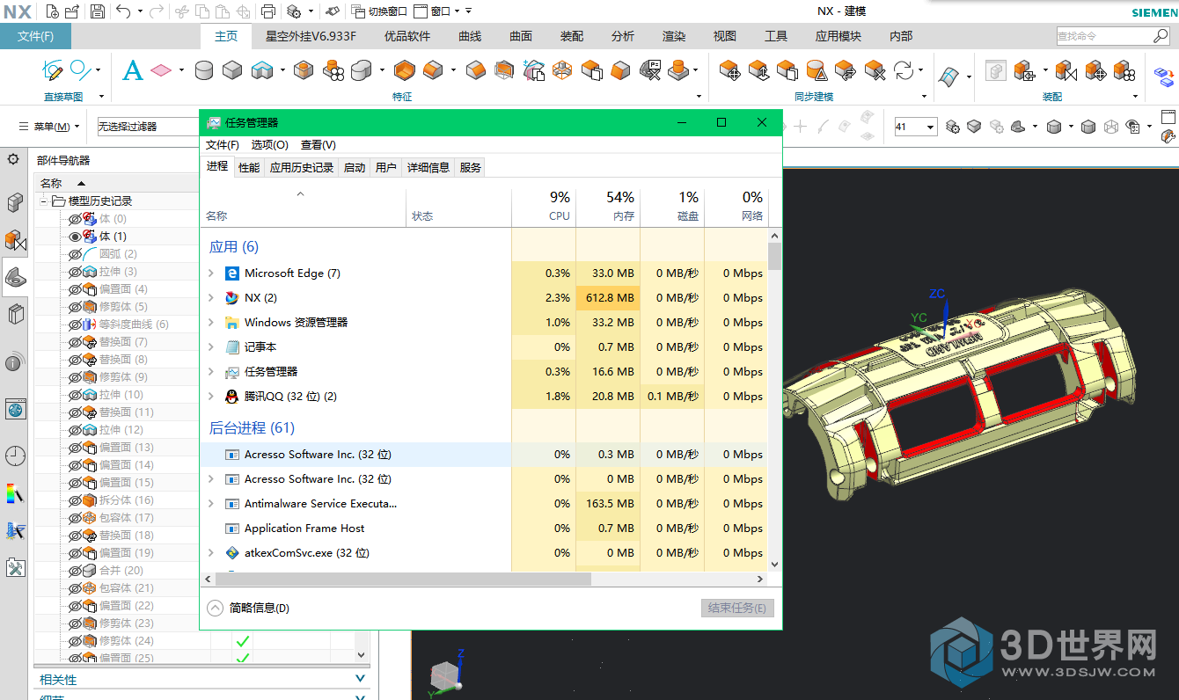Click Task Manager vertical scrollbar thumb
The height and width of the screenshot is (700, 1179).
(774, 256)
